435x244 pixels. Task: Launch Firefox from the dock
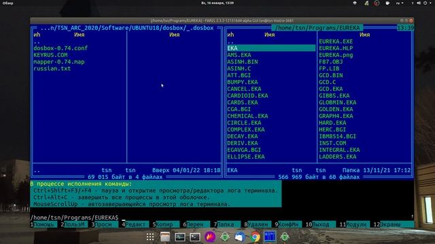210,237
